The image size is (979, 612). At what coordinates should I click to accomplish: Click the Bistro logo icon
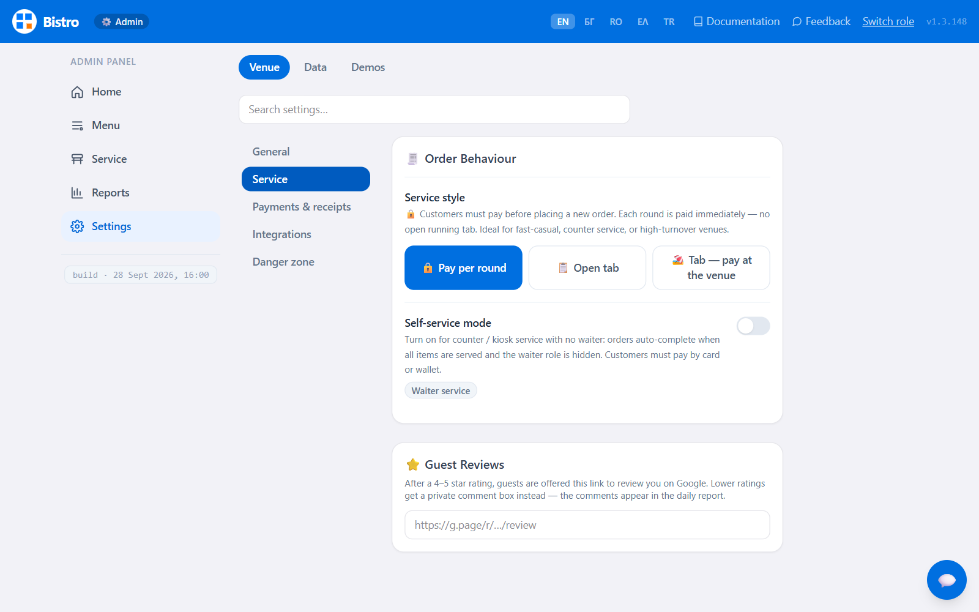pos(24,21)
